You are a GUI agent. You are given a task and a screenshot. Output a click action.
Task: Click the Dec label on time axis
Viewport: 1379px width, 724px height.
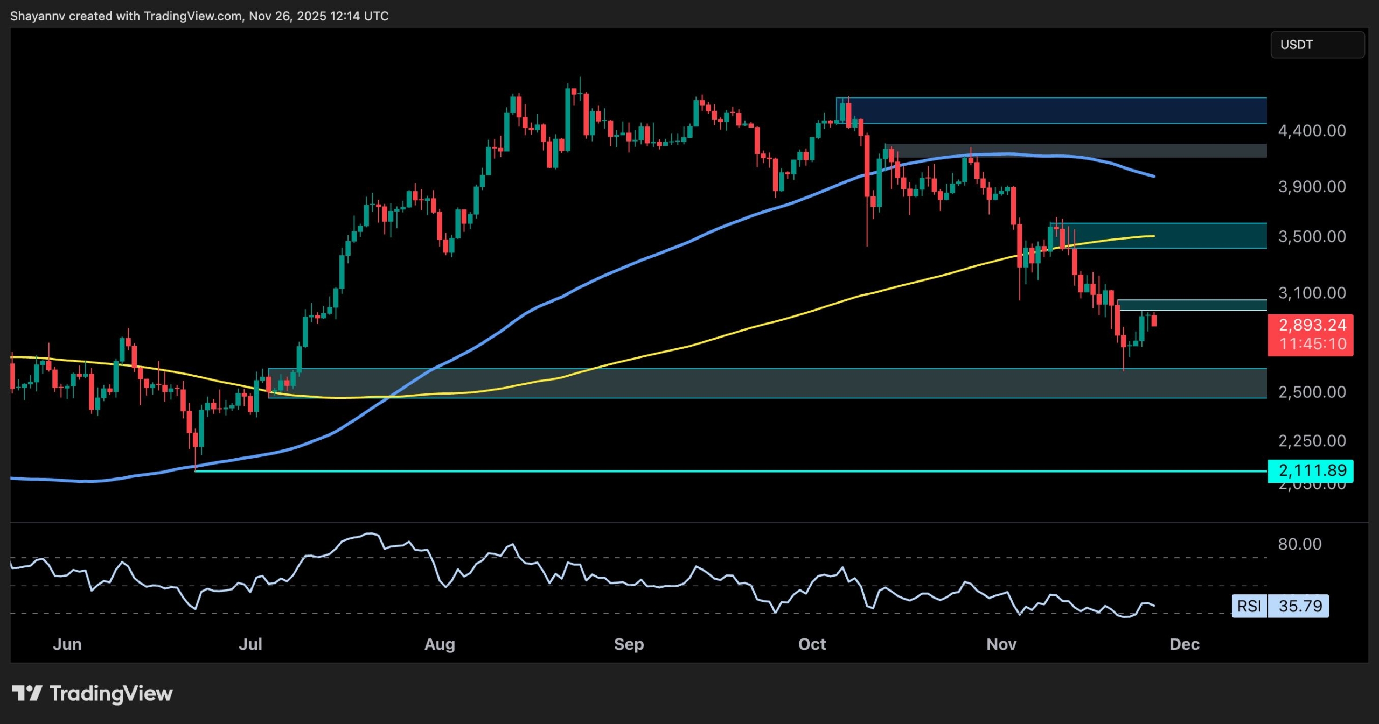pyautogui.click(x=1185, y=644)
